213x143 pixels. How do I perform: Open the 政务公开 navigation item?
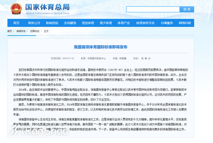34,23
